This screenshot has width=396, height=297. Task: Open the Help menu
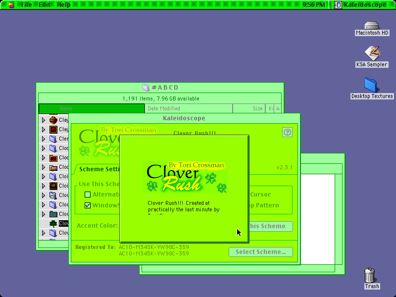[64, 4]
